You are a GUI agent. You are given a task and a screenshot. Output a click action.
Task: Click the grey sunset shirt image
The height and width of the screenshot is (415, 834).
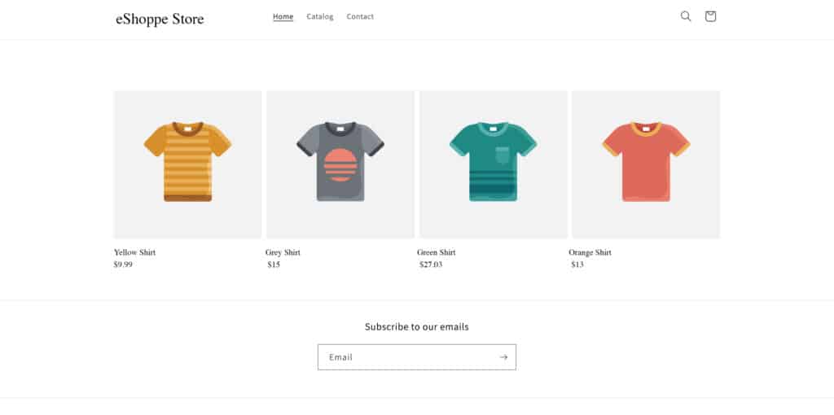click(x=340, y=164)
